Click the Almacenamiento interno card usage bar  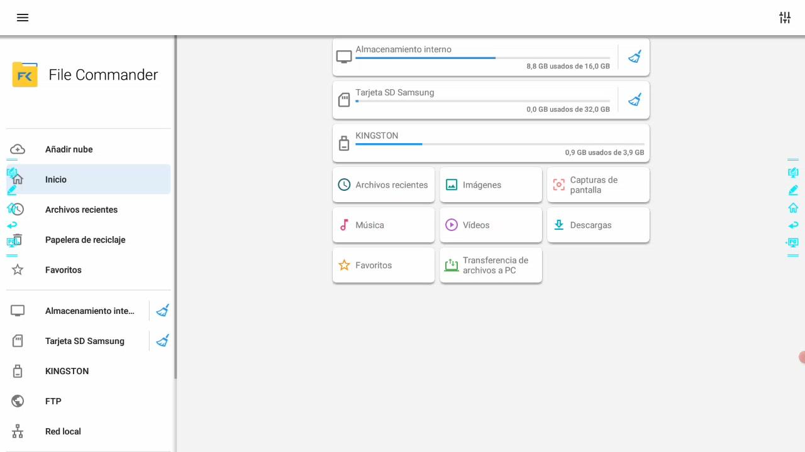pyautogui.click(x=482, y=58)
